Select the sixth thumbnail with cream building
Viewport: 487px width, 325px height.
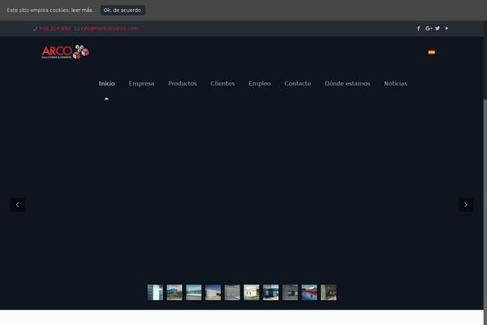click(x=252, y=292)
